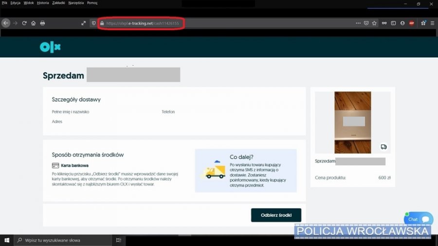
Task: Click the Print icon in toolbar
Action: click(x=42, y=23)
